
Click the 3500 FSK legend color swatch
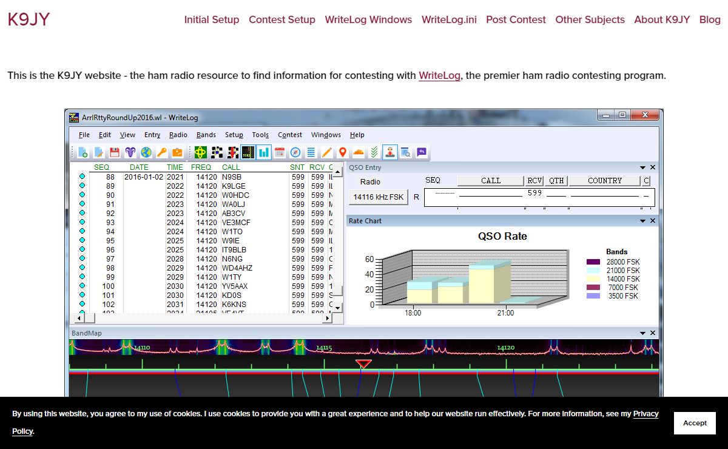pyautogui.click(x=593, y=296)
